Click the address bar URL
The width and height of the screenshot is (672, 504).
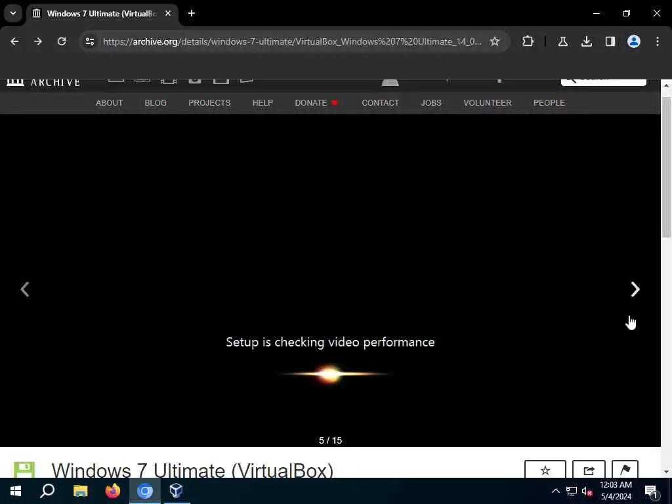(x=291, y=41)
